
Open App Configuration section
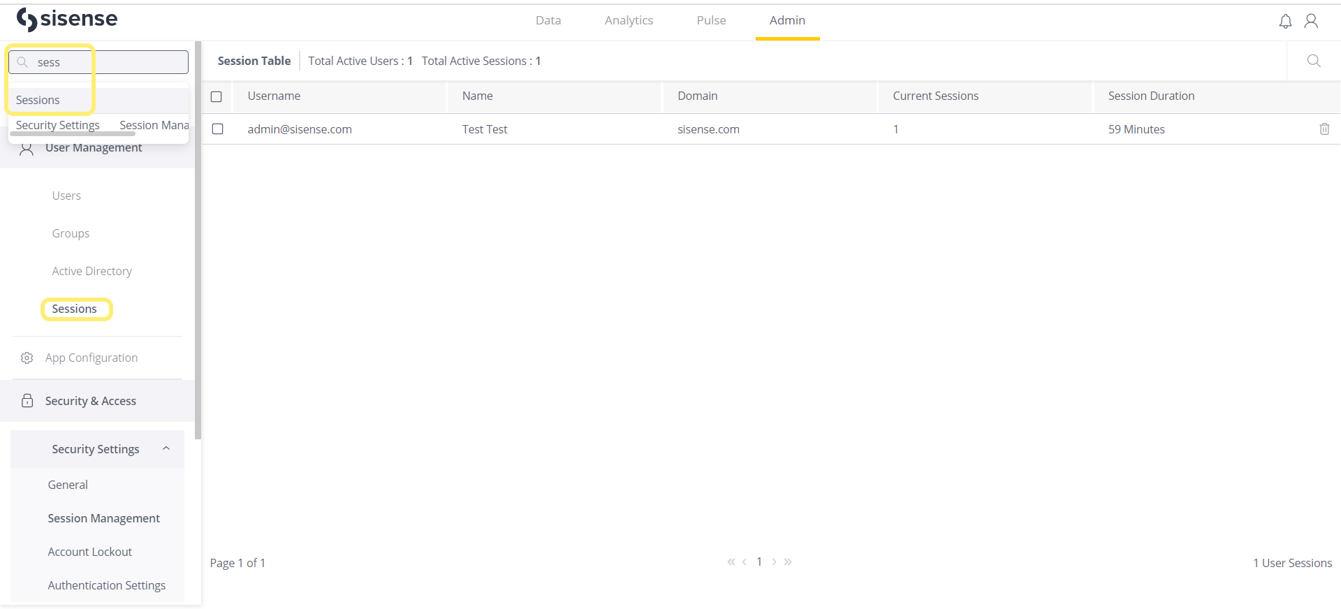[x=91, y=358]
